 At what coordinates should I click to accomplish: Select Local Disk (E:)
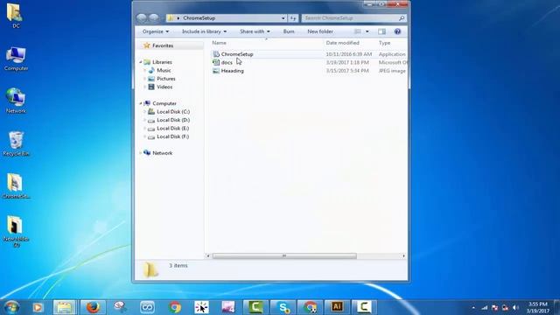pyautogui.click(x=173, y=129)
